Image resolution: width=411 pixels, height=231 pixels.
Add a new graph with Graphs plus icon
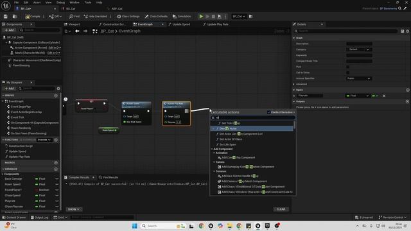(x=56, y=96)
